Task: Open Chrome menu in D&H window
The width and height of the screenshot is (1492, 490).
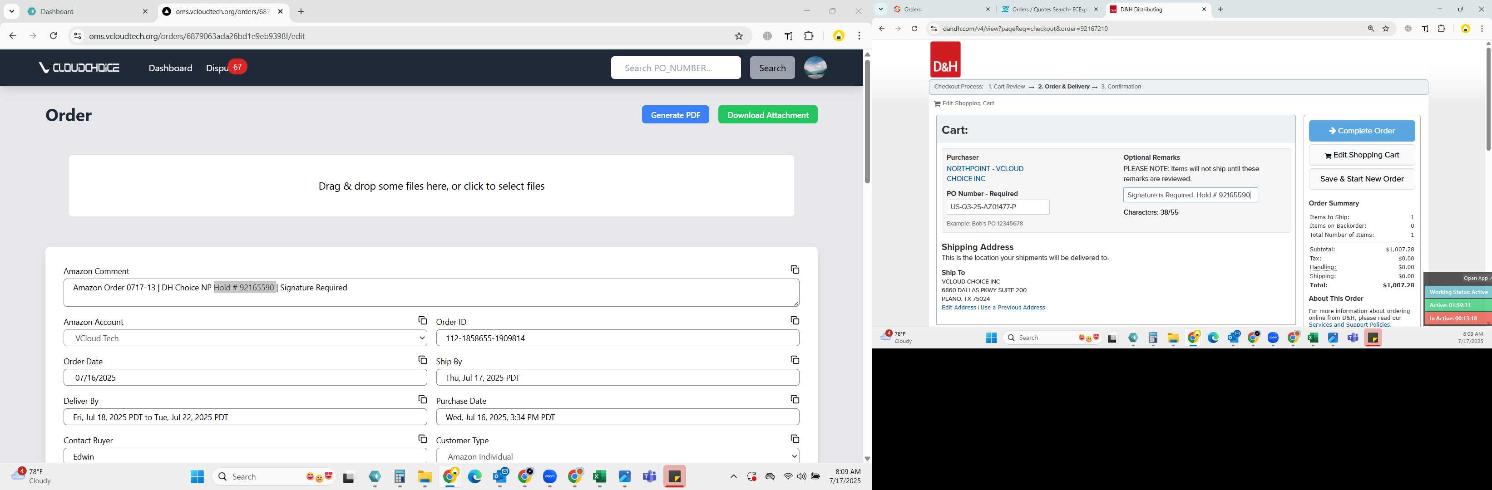Action: pos(1482,28)
